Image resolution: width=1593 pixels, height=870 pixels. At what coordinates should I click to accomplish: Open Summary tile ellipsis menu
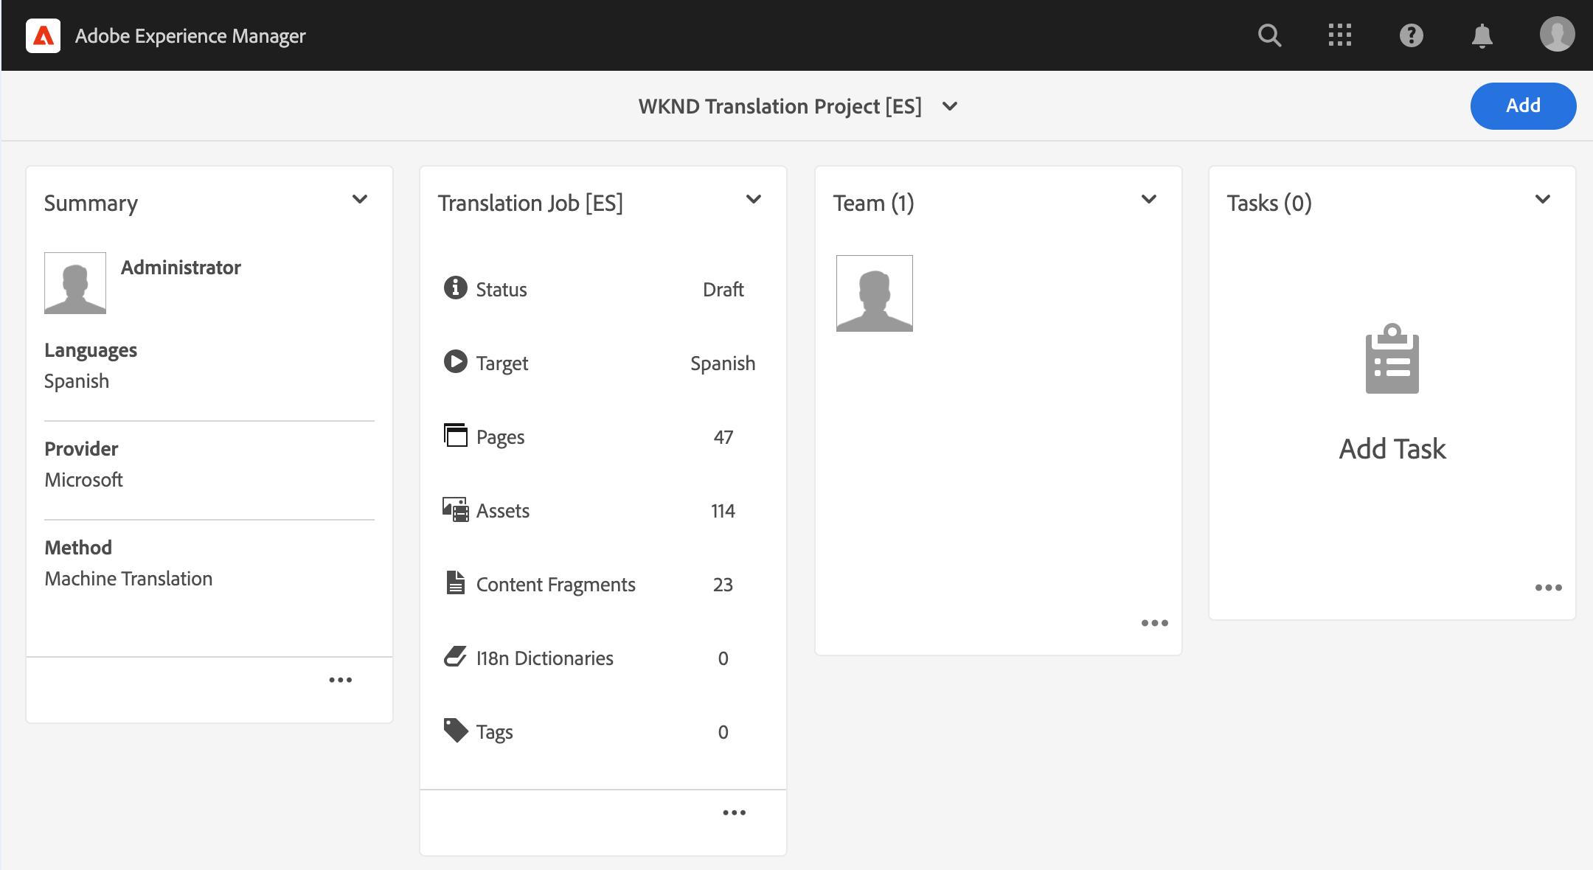(x=340, y=680)
